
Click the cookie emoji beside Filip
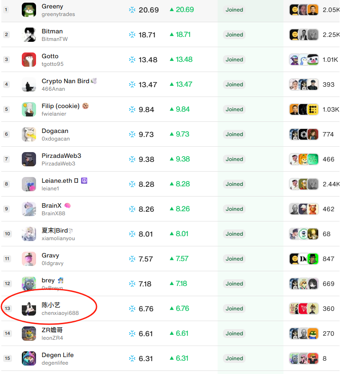(85, 106)
